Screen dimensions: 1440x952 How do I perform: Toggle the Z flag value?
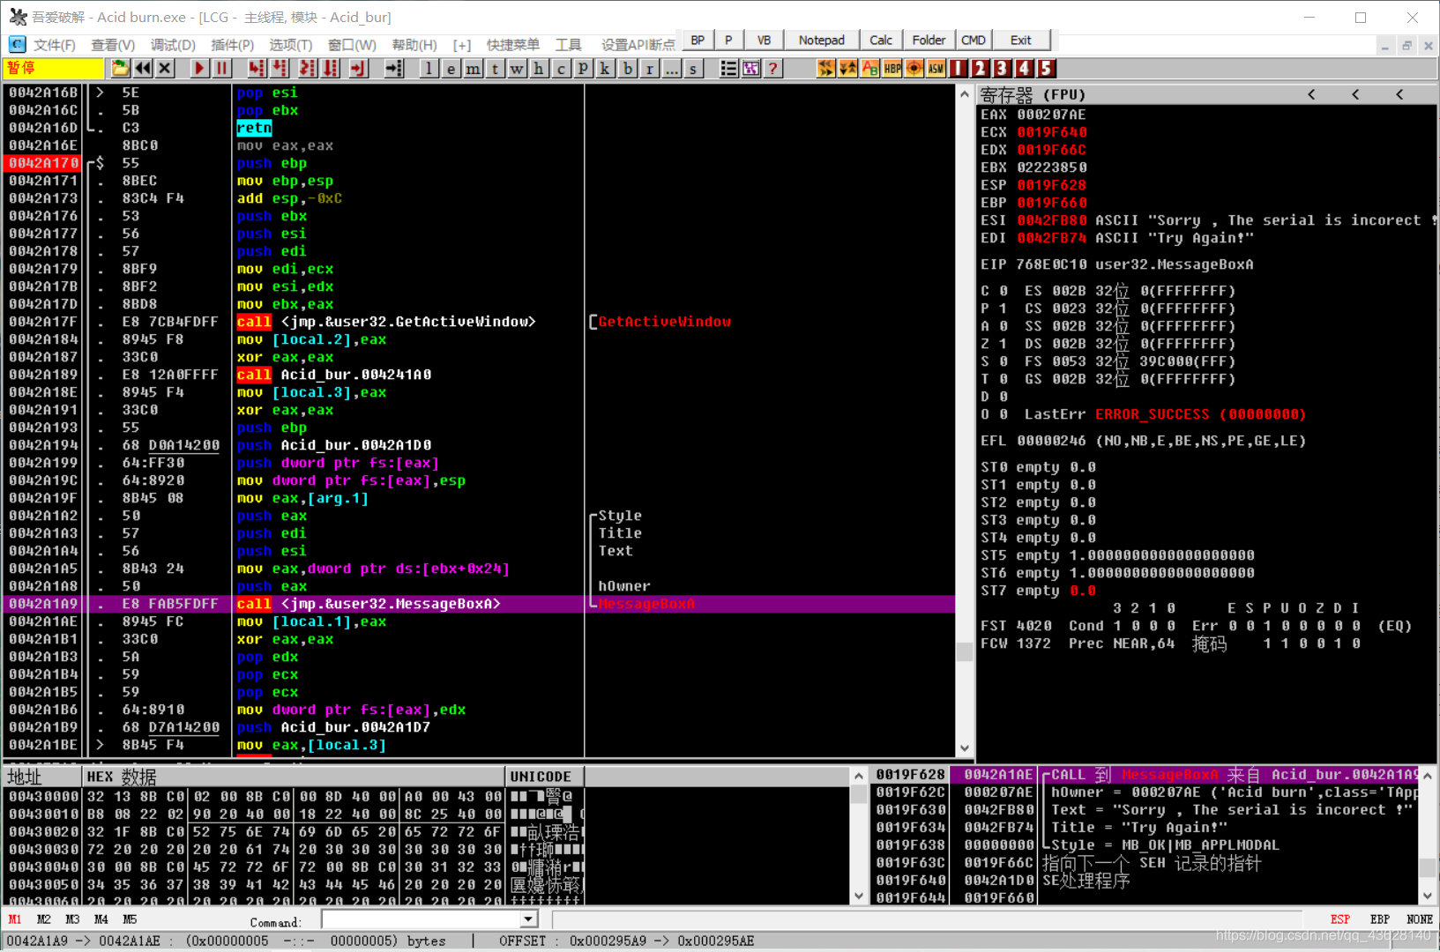click(x=1004, y=344)
